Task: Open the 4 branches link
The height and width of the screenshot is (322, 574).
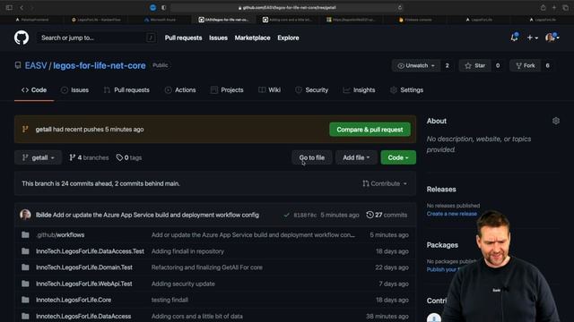Action: tap(89, 157)
